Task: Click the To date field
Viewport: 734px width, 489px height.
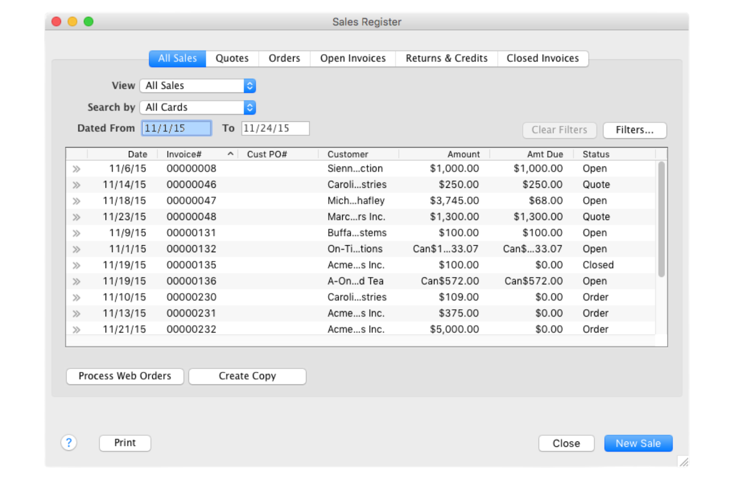Action: click(x=275, y=128)
